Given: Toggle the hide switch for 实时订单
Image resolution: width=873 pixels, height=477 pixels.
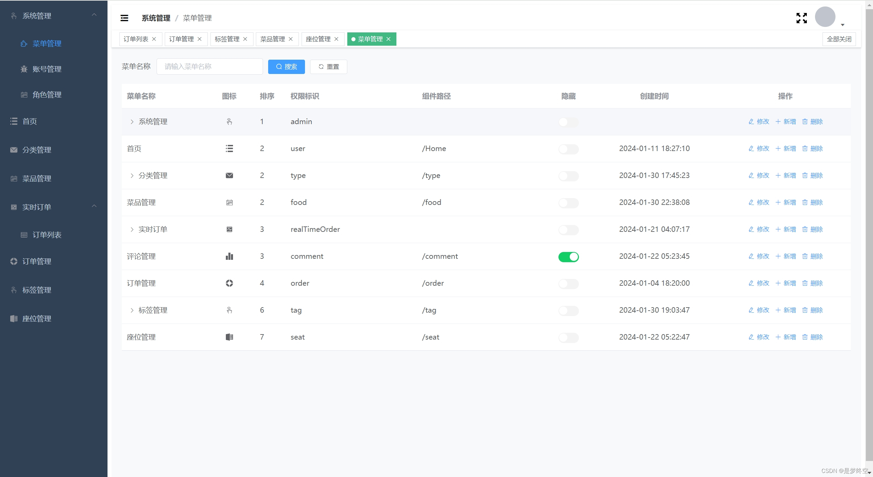Looking at the screenshot, I should click(568, 230).
